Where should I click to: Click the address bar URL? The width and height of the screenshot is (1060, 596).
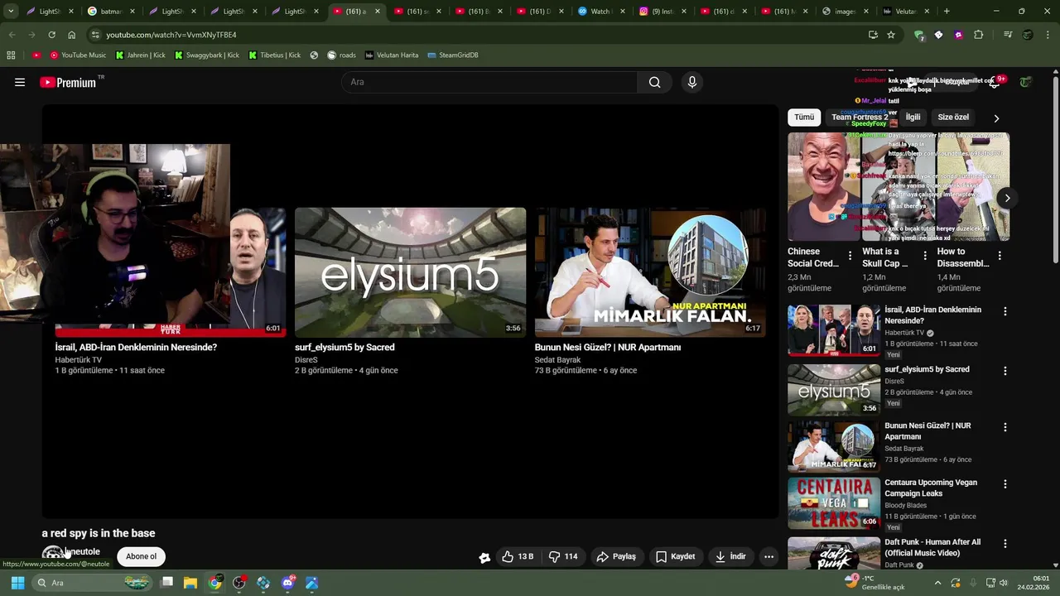click(x=171, y=35)
